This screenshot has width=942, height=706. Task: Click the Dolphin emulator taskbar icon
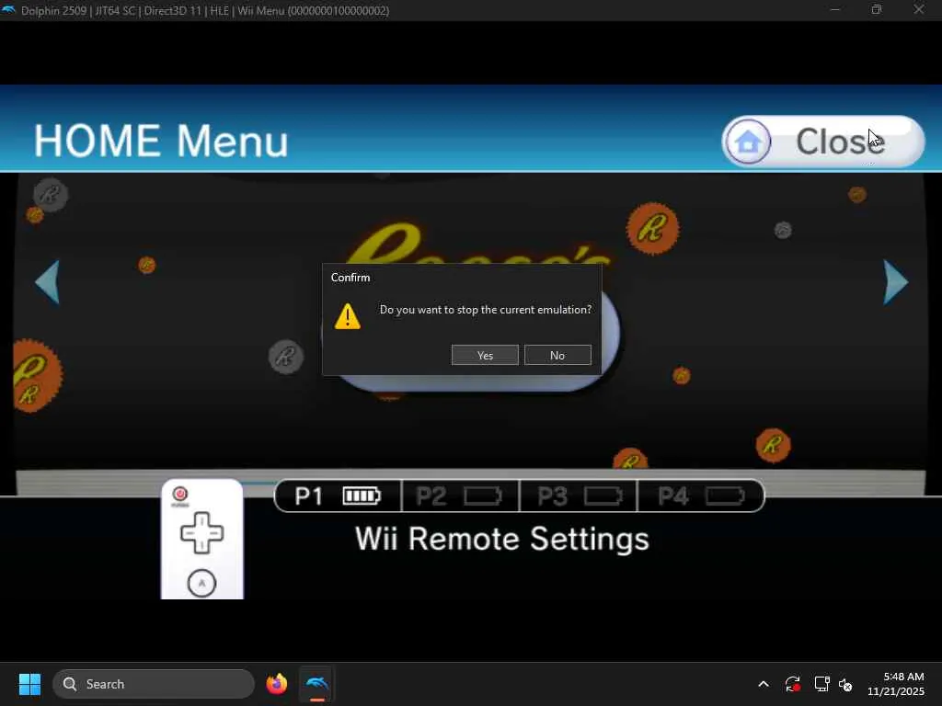pyautogui.click(x=317, y=684)
